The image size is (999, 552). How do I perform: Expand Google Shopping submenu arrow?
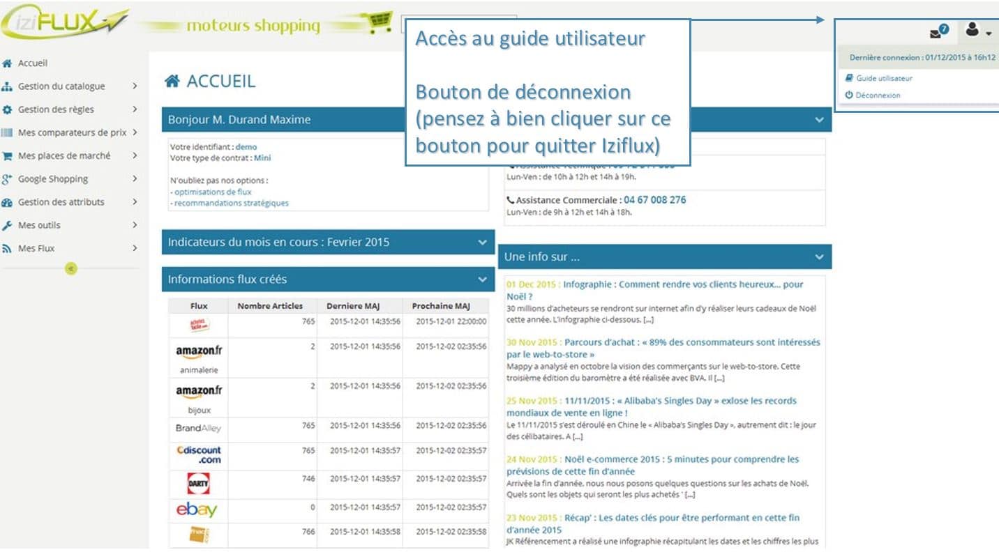pos(135,179)
